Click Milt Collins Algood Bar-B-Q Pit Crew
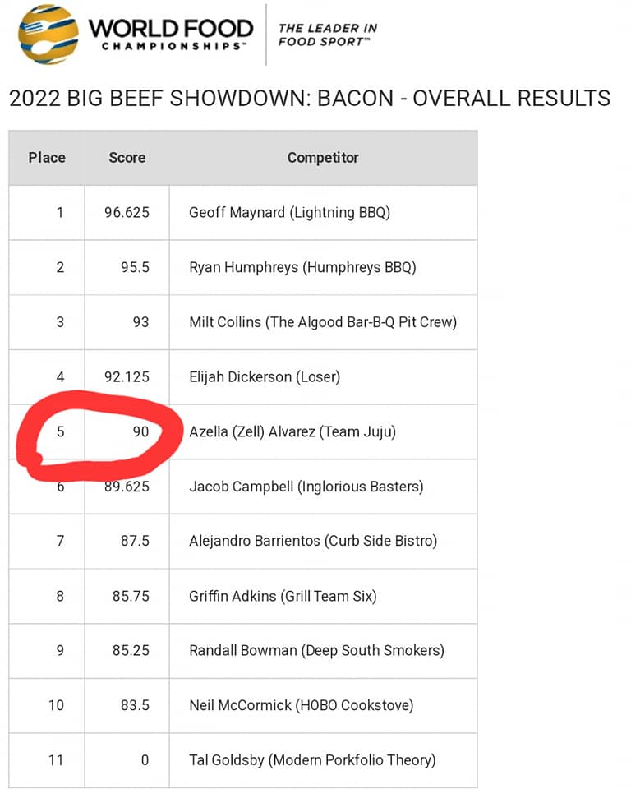The image size is (631, 789). tap(323, 322)
